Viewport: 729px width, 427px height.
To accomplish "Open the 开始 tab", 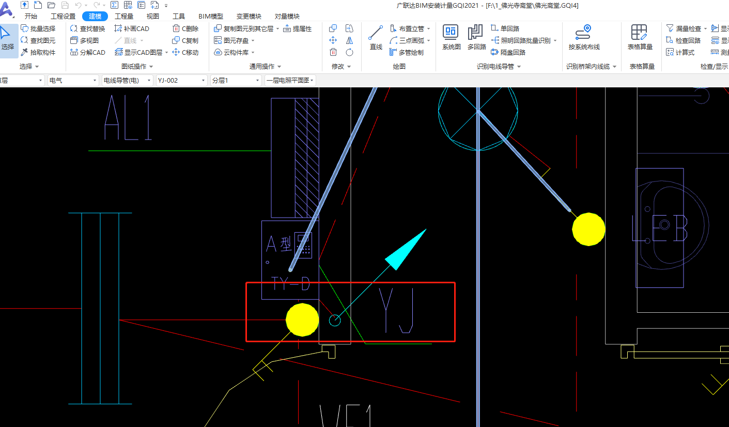I will [x=31, y=16].
